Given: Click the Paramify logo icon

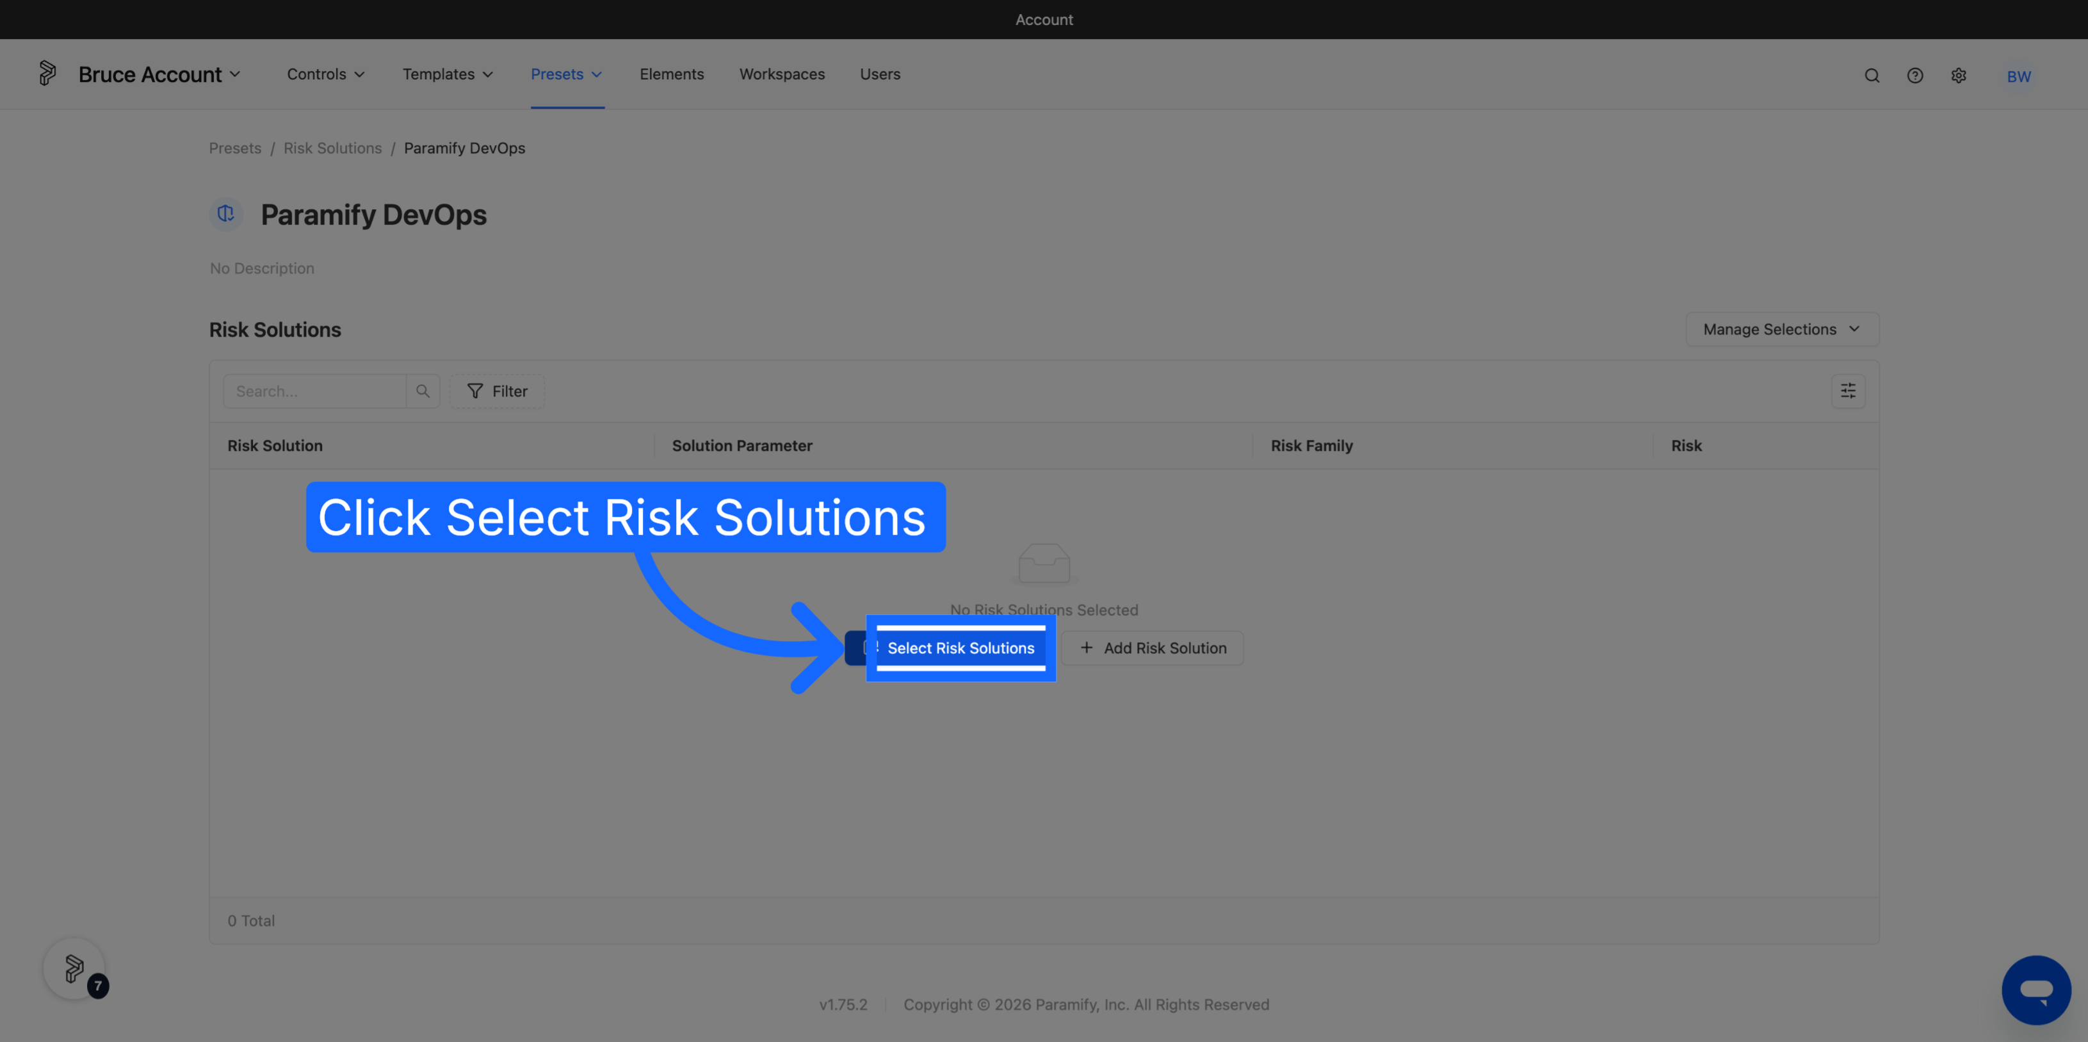Looking at the screenshot, I should point(47,73).
